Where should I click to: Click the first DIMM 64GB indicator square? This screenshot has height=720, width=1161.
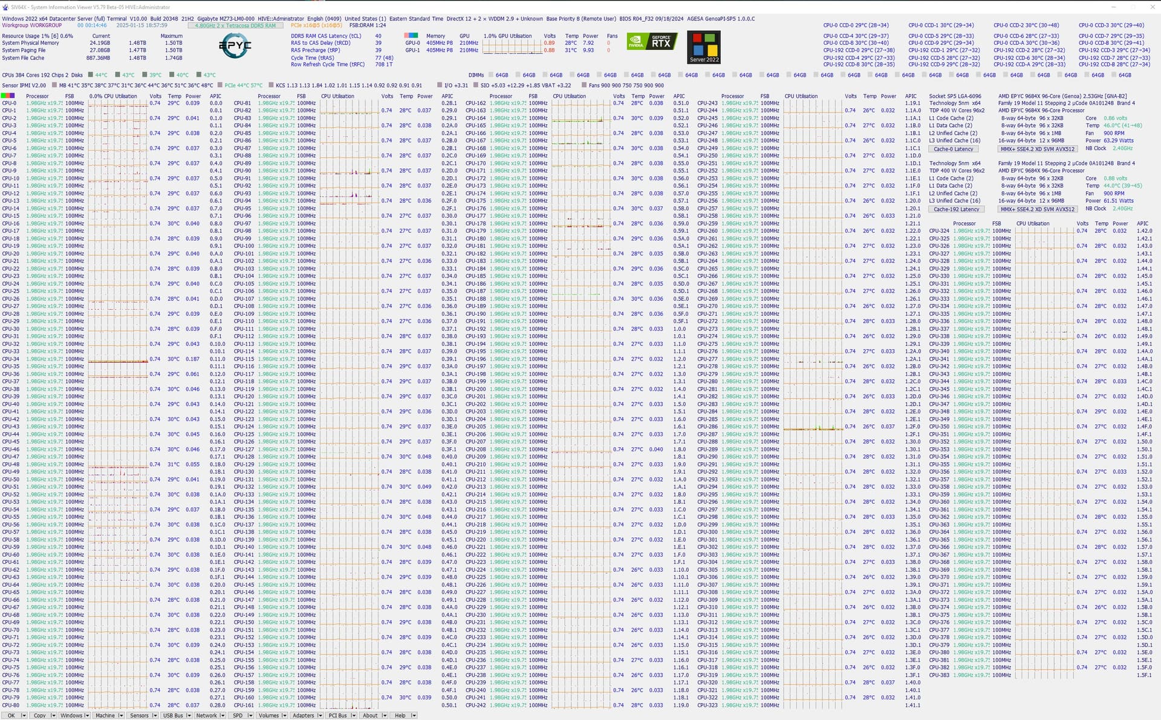(x=490, y=75)
